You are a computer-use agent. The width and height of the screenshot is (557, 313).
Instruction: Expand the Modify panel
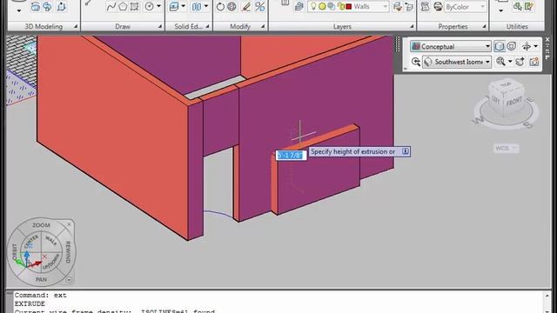point(263,26)
